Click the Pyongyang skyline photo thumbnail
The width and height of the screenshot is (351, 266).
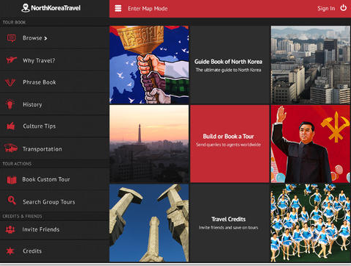point(311,65)
